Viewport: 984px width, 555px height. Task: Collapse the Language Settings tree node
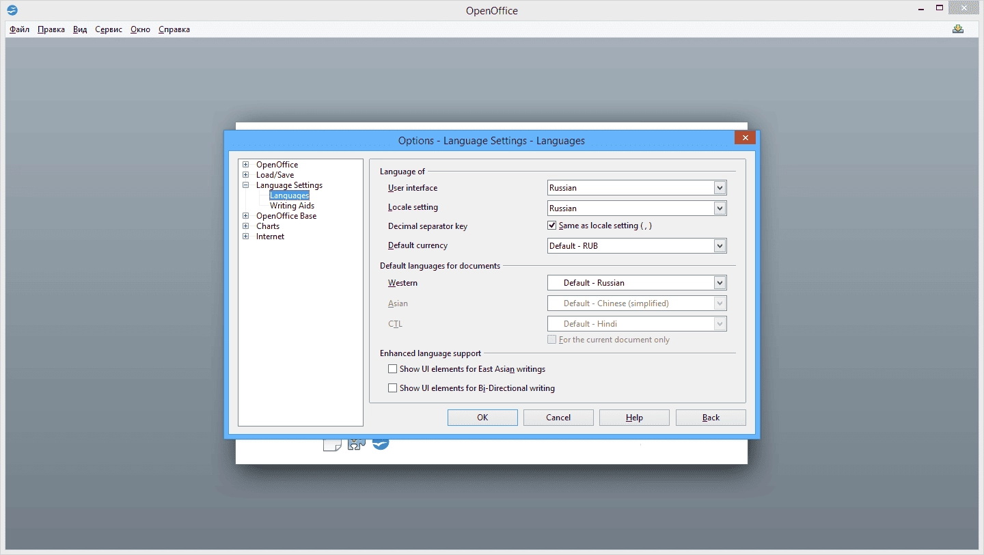coord(246,185)
